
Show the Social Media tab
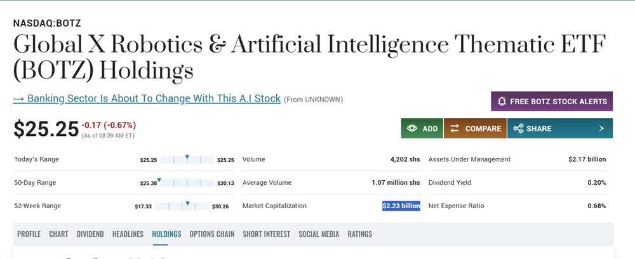[x=319, y=234]
